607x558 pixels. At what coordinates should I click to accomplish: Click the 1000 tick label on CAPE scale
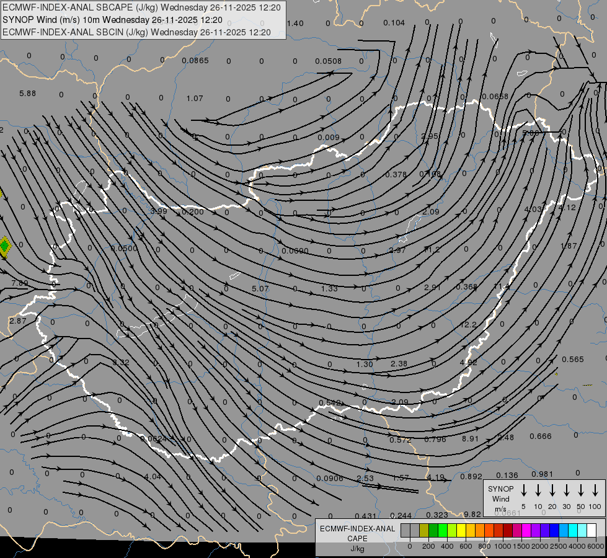pyautogui.click(x=502, y=546)
